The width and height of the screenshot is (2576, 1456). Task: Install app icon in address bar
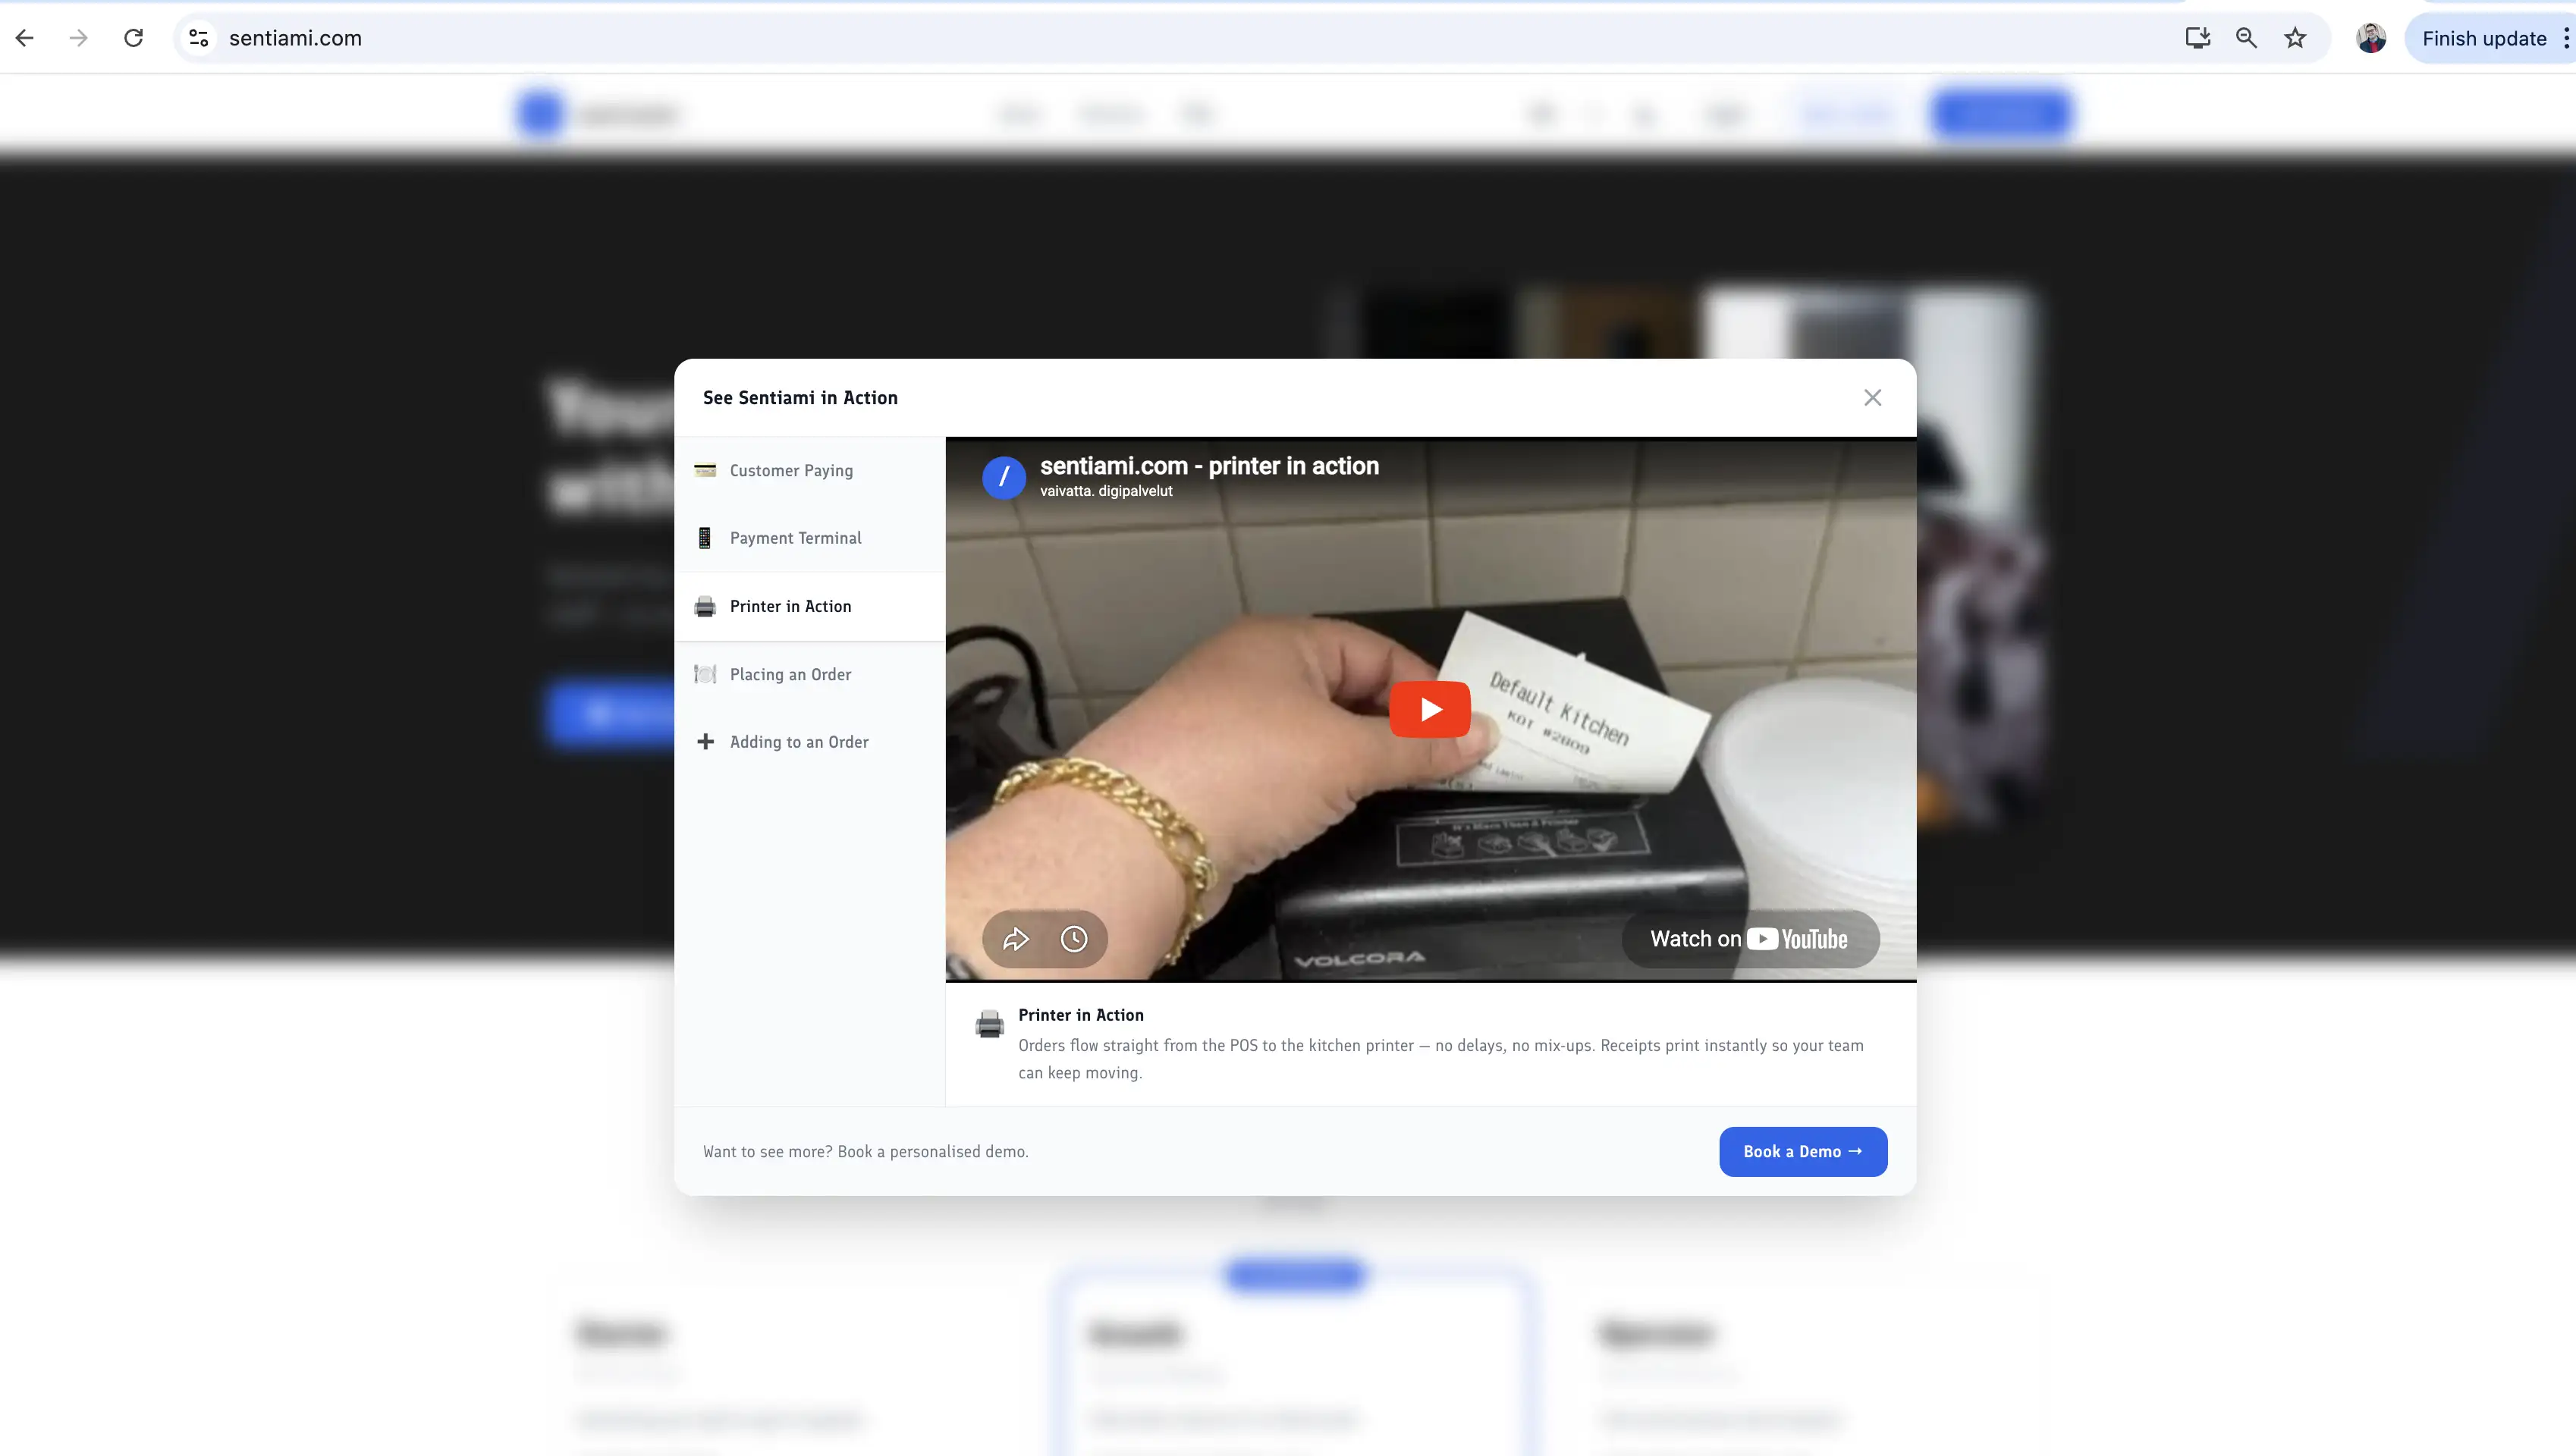coord(2197,38)
